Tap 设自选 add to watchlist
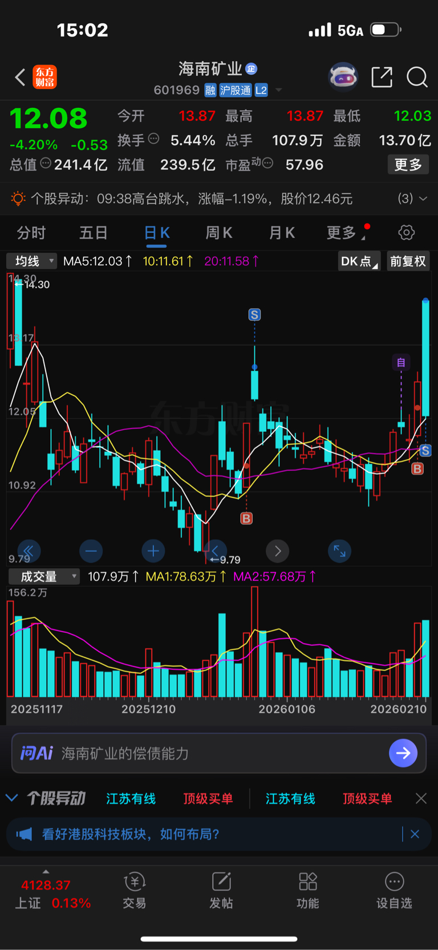 tap(394, 891)
